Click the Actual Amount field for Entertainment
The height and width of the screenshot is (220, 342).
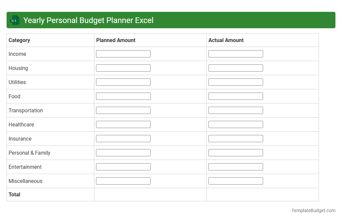pos(235,166)
